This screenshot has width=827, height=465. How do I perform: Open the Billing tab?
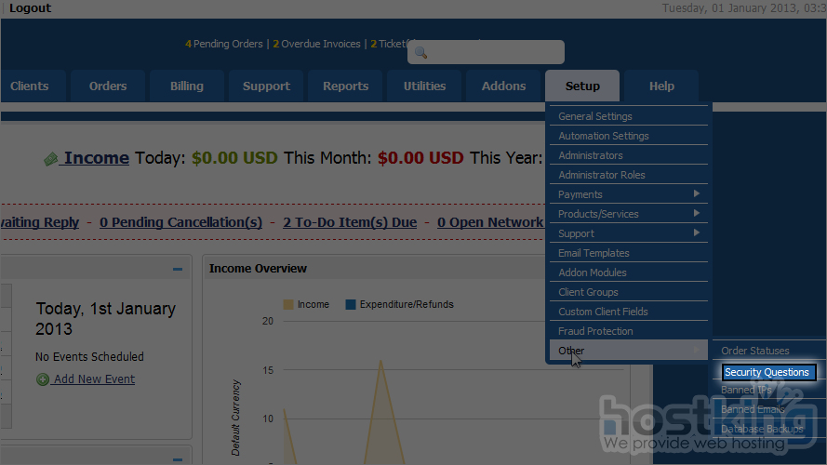[x=186, y=86]
